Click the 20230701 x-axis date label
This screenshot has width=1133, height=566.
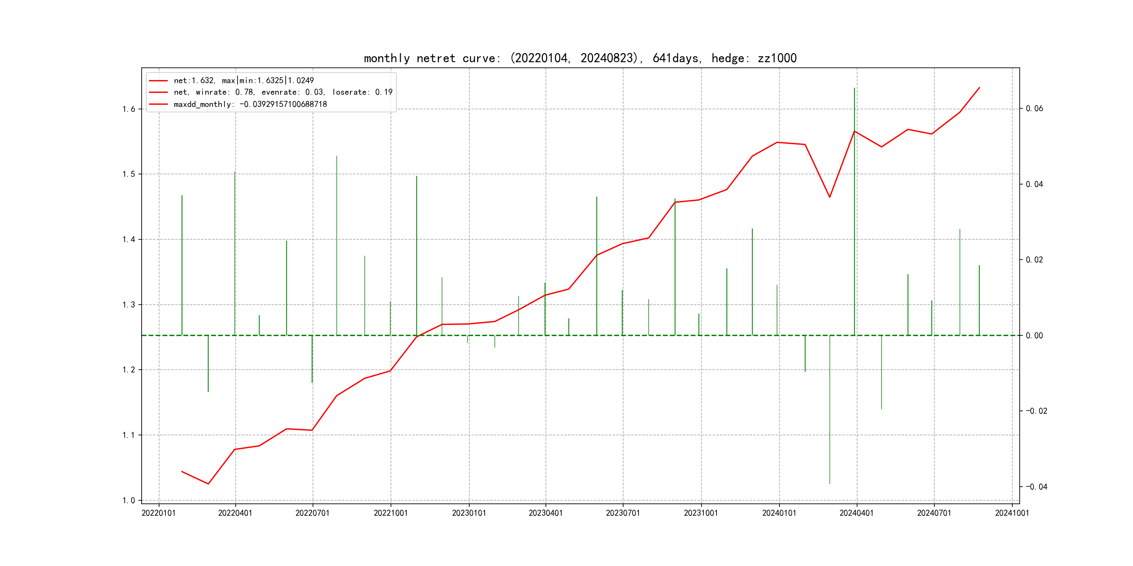click(x=623, y=513)
